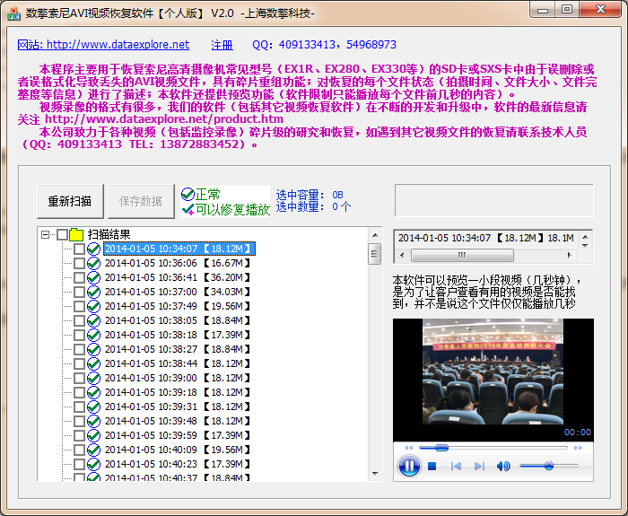
Task: Click the 扫描结果 root label
Action: [109, 234]
